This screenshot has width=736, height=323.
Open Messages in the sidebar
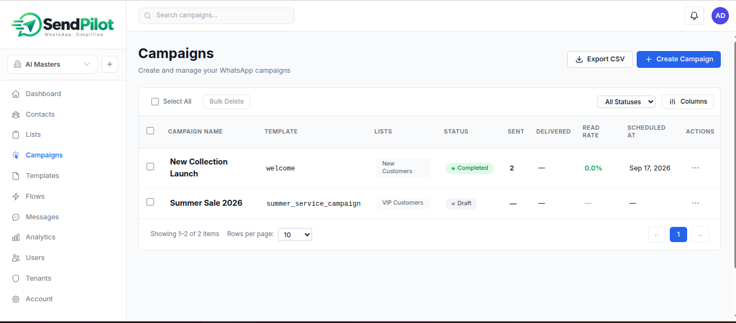pyautogui.click(x=42, y=217)
